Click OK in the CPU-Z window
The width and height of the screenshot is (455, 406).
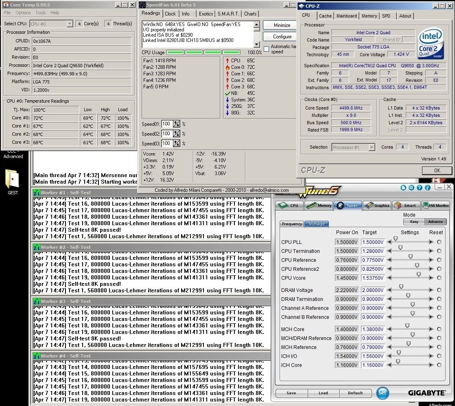point(437,171)
